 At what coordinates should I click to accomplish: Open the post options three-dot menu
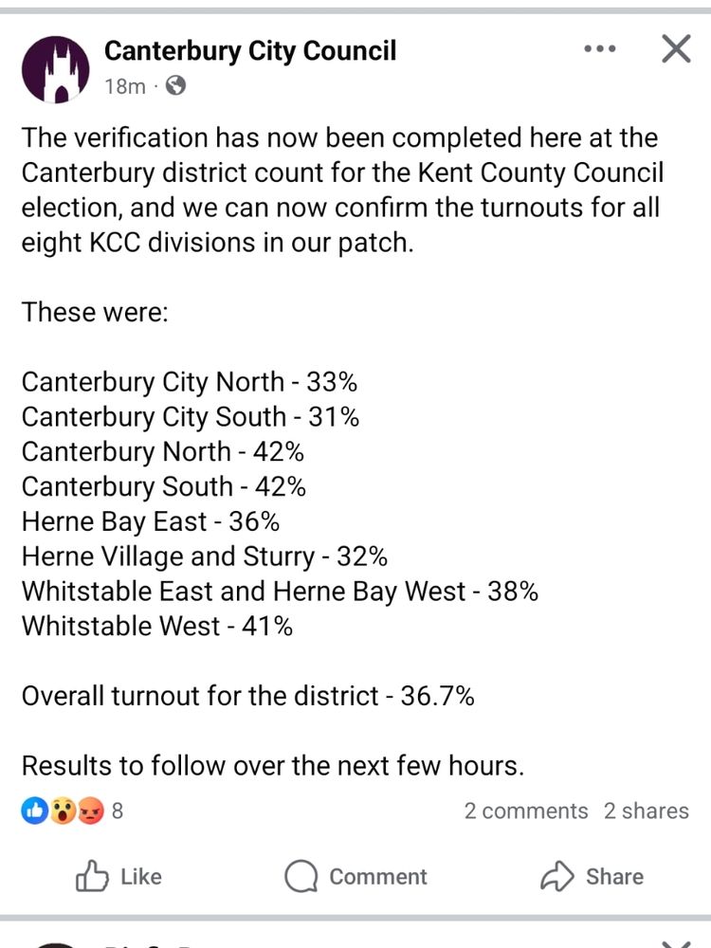(x=600, y=49)
